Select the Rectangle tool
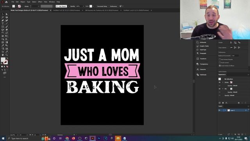This screenshot has height=141, width=250. pyautogui.click(x=3, y=27)
